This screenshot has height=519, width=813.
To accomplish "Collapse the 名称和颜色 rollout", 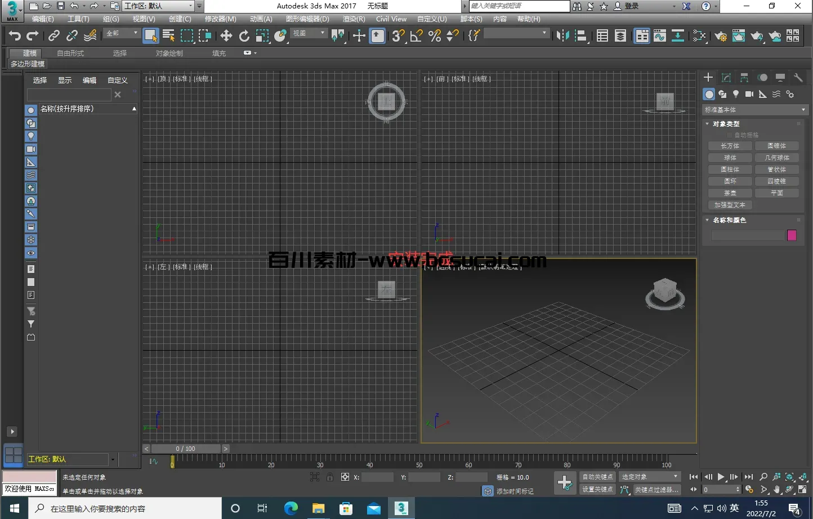I will (730, 220).
